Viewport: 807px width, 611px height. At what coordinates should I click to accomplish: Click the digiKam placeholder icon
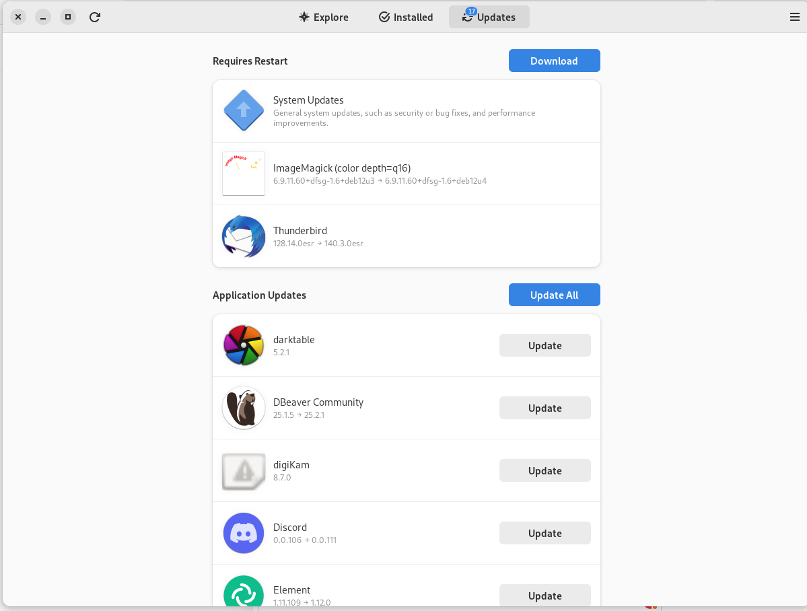click(244, 470)
